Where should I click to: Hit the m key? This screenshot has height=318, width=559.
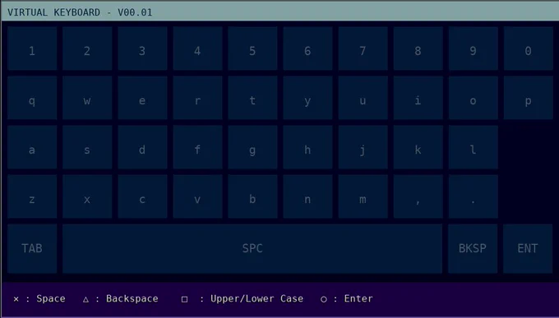(x=363, y=196)
